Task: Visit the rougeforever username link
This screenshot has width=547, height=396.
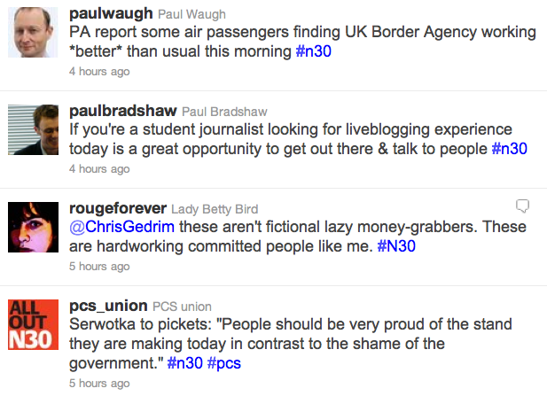Action: click(x=117, y=209)
